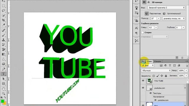Switch to the Каналы tab
The image size is (189, 106).
click(158, 62)
